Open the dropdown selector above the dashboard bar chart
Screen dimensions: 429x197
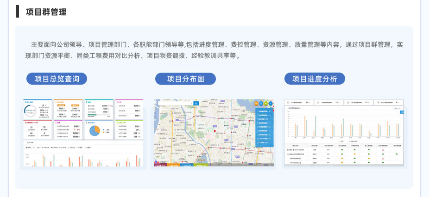30,148
